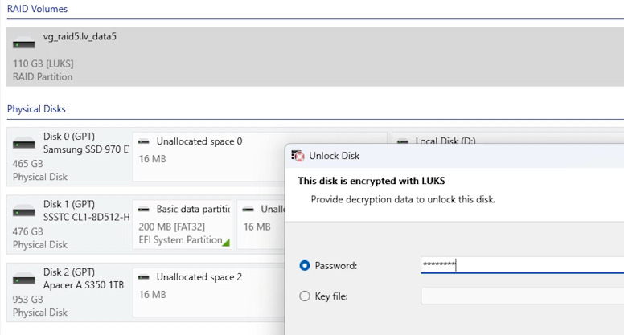The image size is (624, 335).
Task: Select the Unallocated space 0 label
Action: tap(199, 141)
